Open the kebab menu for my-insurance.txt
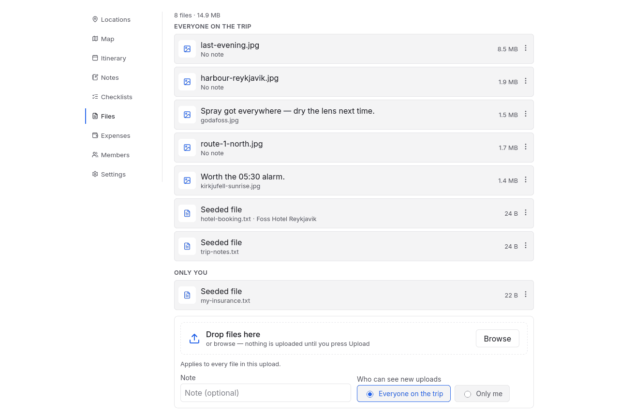Viewport: 619px width, 416px height. pyautogui.click(x=526, y=295)
